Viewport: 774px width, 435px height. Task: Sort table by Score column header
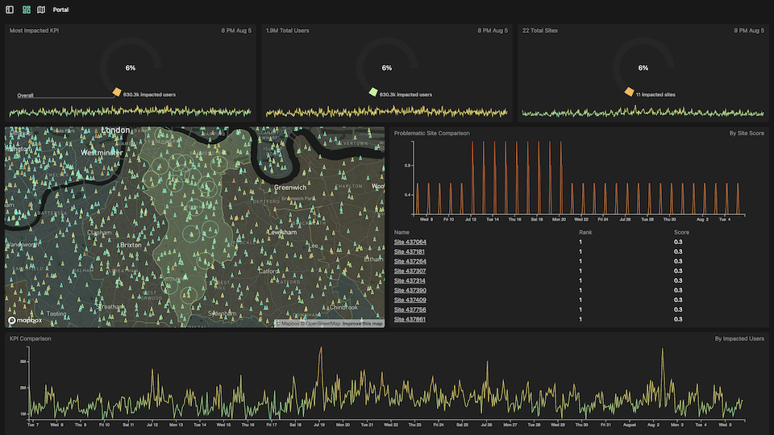coord(681,232)
